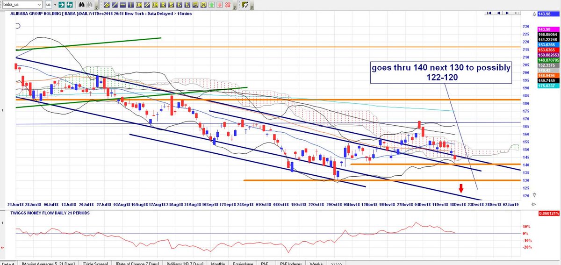The width and height of the screenshot is (561, 265).
Task: Select the horizontal line drawing tool
Action: click(123, 4)
